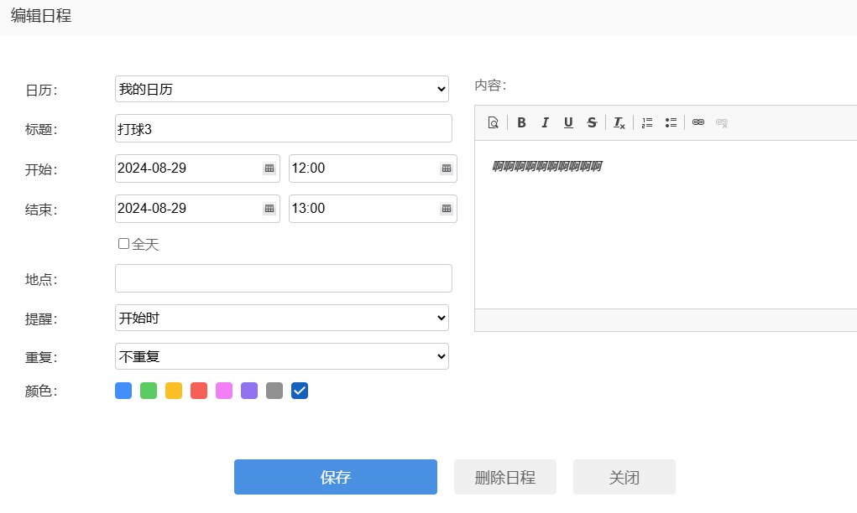This screenshot has height=513, width=857.
Task: Click the preview icon in editor toolbar
Action: pos(494,122)
